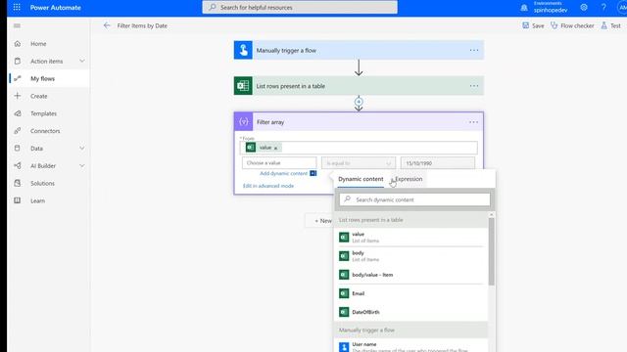Open the Manually trigger a flow ellipsis menu

[474, 50]
